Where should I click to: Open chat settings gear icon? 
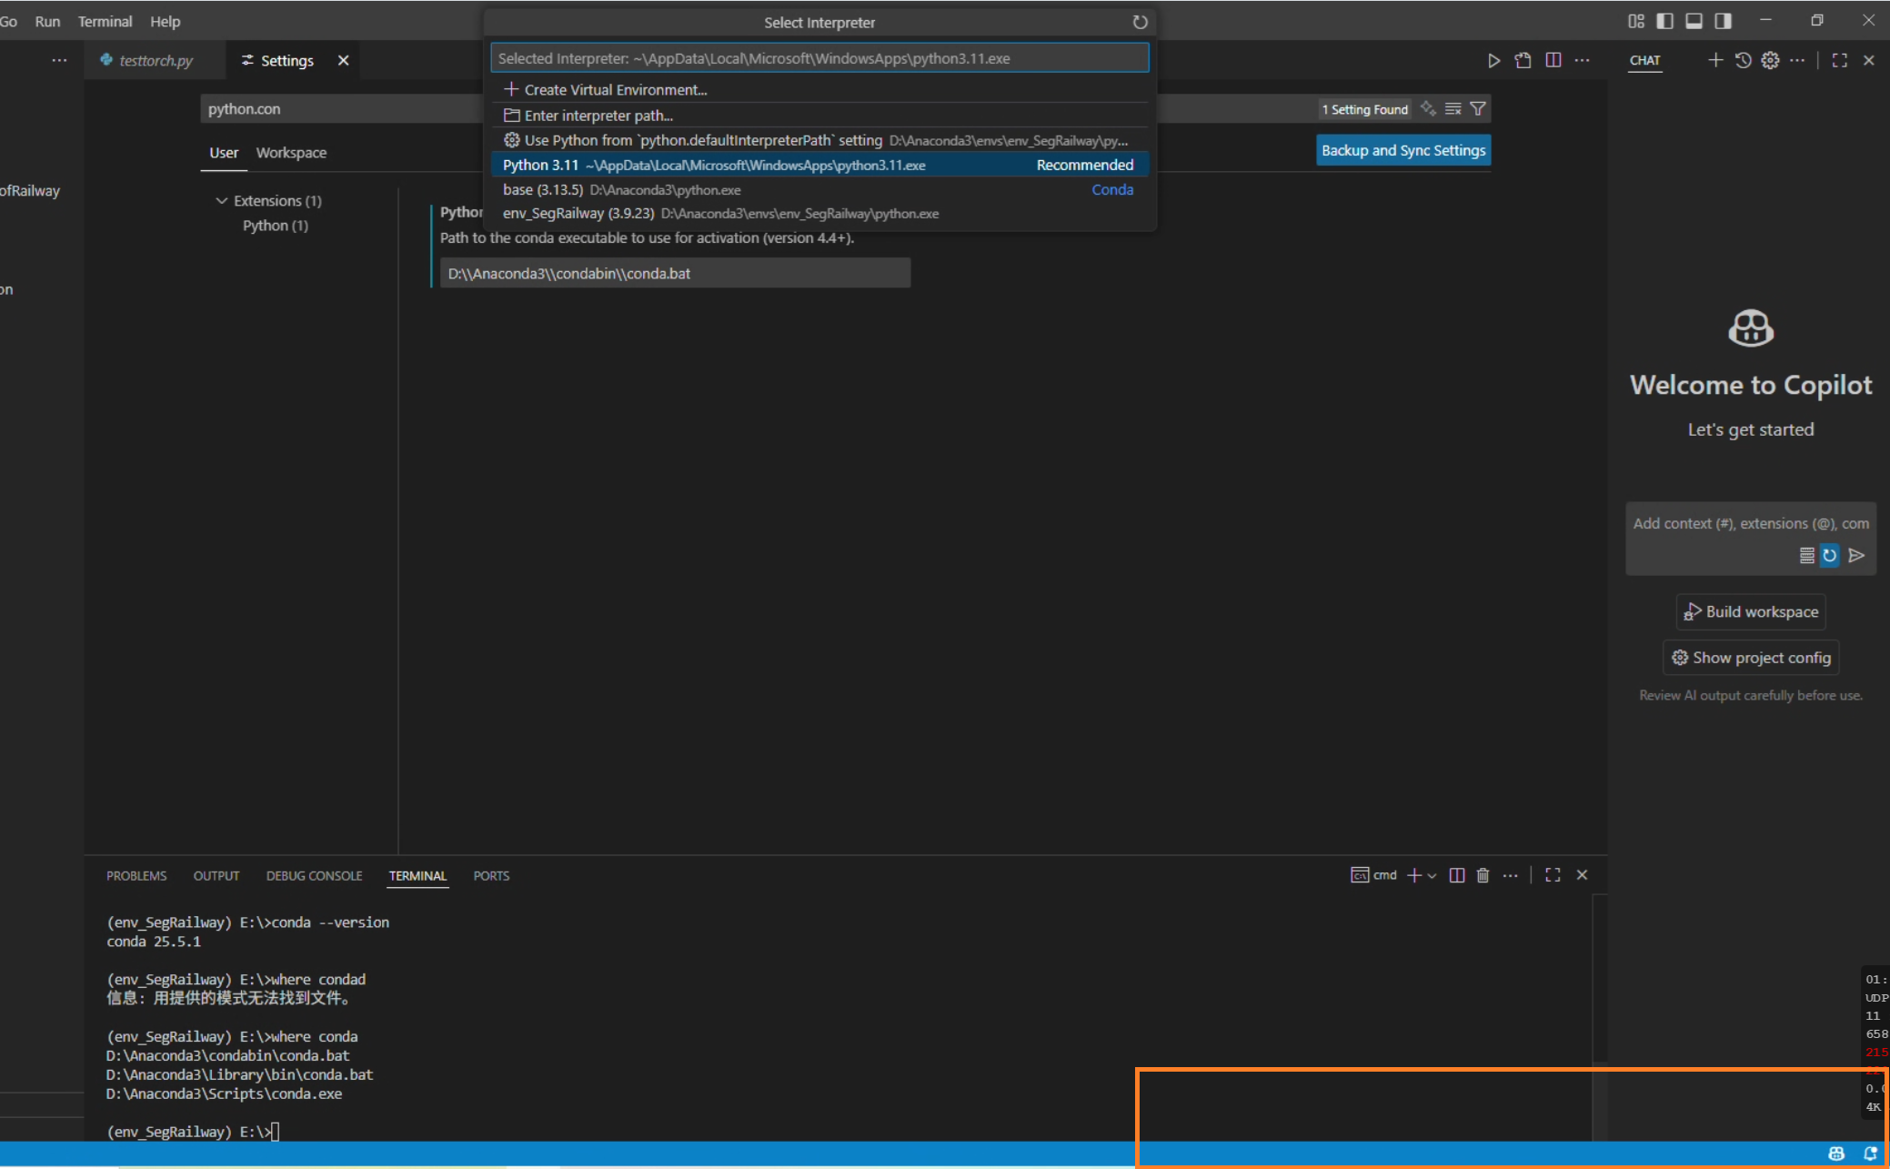tap(1770, 60)
